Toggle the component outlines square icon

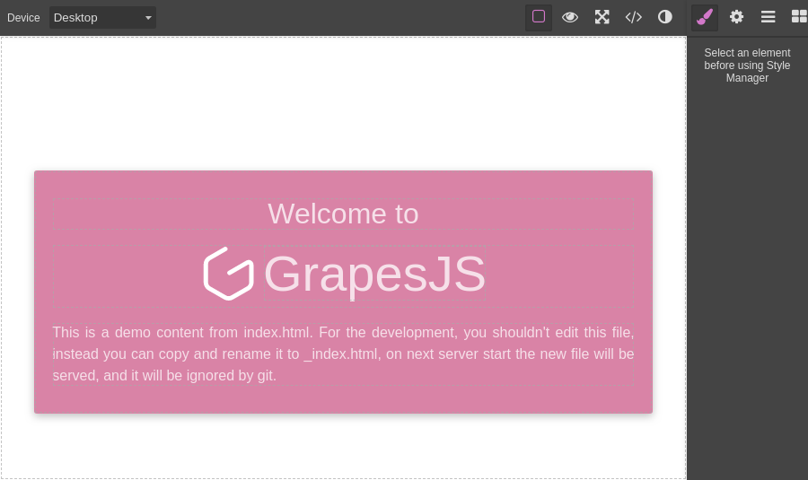point(539,17)
